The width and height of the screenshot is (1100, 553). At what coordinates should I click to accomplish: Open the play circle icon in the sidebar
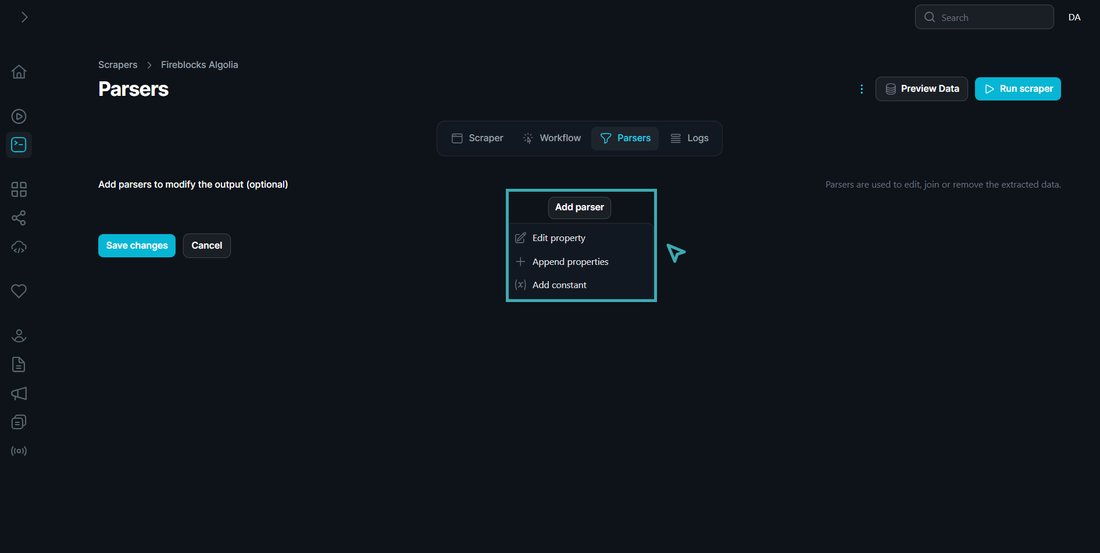point(19,117)
